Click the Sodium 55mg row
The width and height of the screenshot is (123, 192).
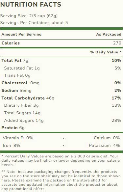coord(61,91)
